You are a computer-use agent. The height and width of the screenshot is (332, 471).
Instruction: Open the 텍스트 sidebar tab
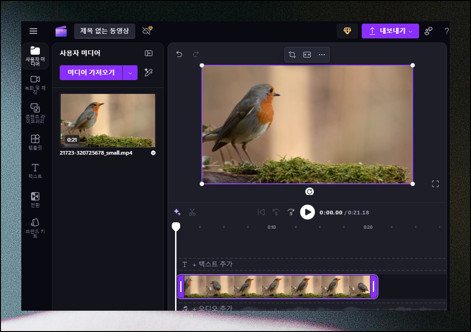[x=35, y=171]
